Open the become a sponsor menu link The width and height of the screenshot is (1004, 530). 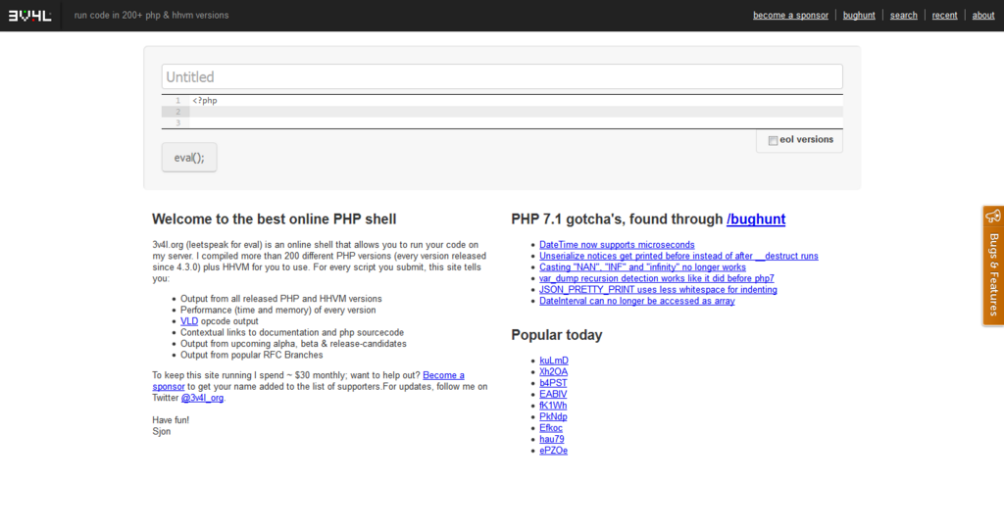790,16
